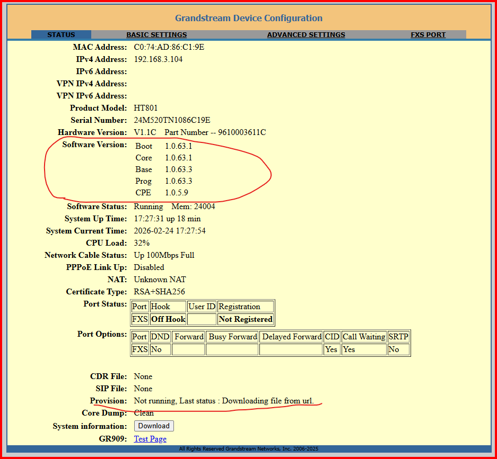
Task: Go to the ADVANCED SETTINGS tab
Action: click(306, 35)
